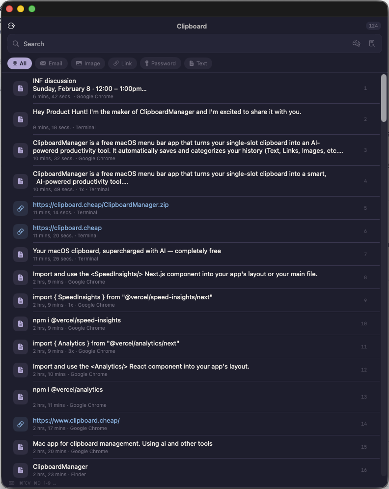This screenshot has width=389, height=489.
Task: Click the document icon beside the Product Hunt entry
Action: point(20,119)
